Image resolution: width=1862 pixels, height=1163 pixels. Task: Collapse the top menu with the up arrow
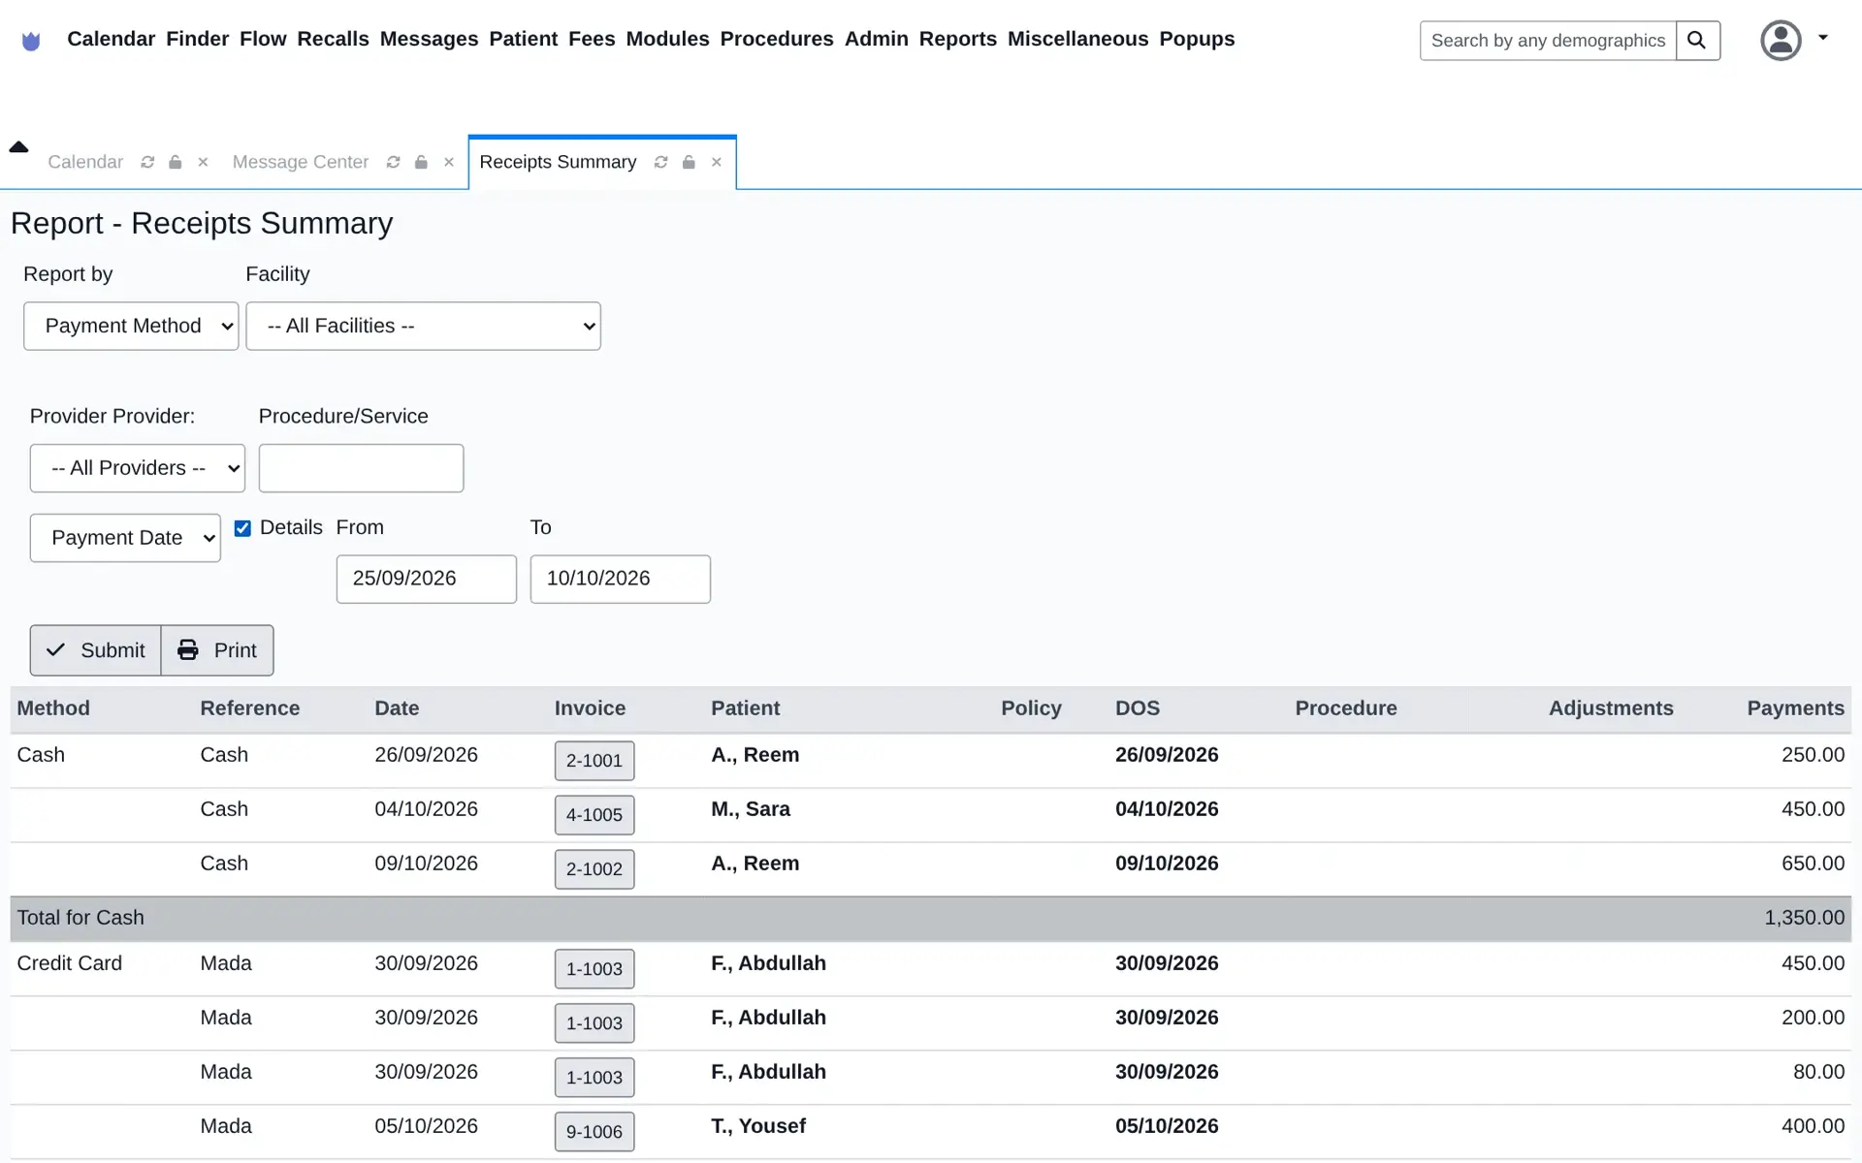(x=18, y=147)
